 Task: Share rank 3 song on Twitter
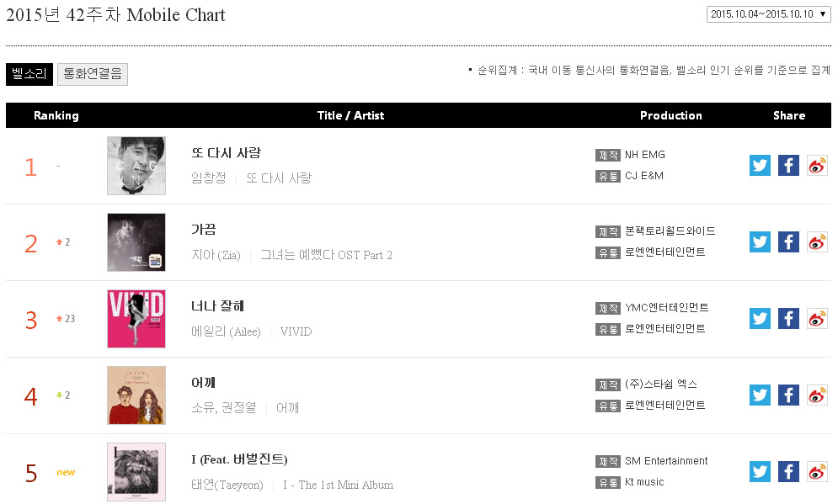[x=760, y=319]
